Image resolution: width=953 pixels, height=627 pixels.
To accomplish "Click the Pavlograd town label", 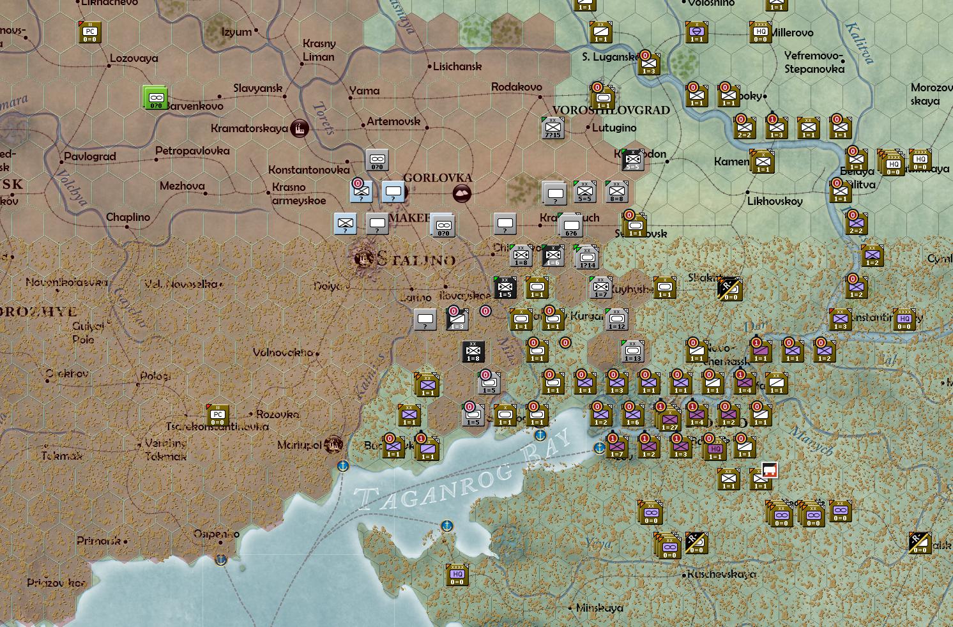I will tap(90, 156).
